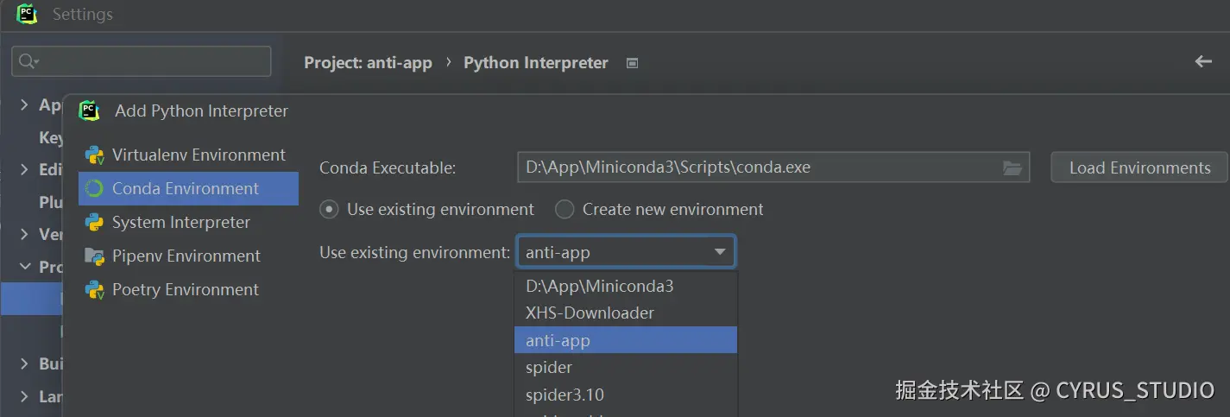
Task: Select D:\App\Miniconda3 base environment entry
Action: [599, 286]
